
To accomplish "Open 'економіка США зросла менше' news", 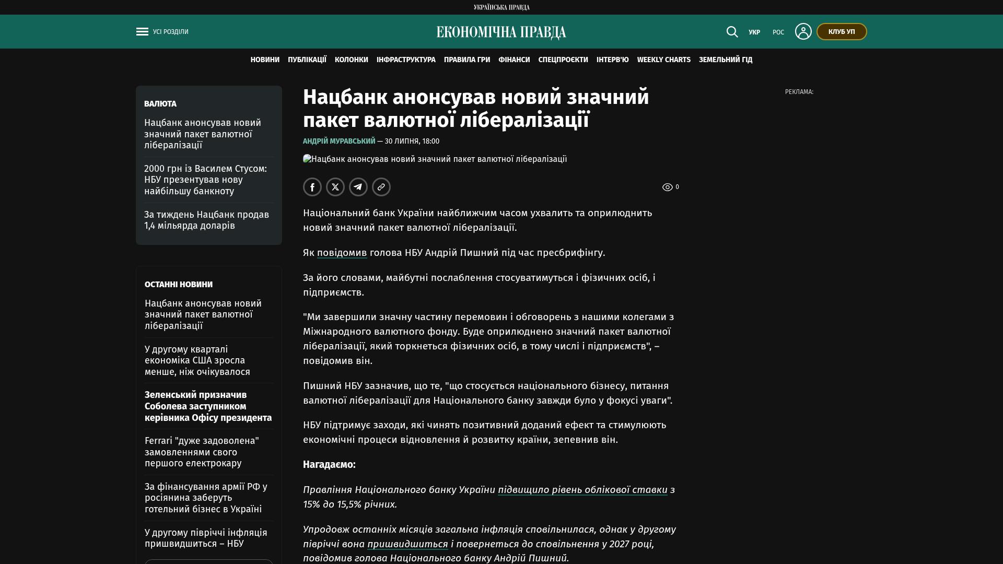I will point(197,360).
